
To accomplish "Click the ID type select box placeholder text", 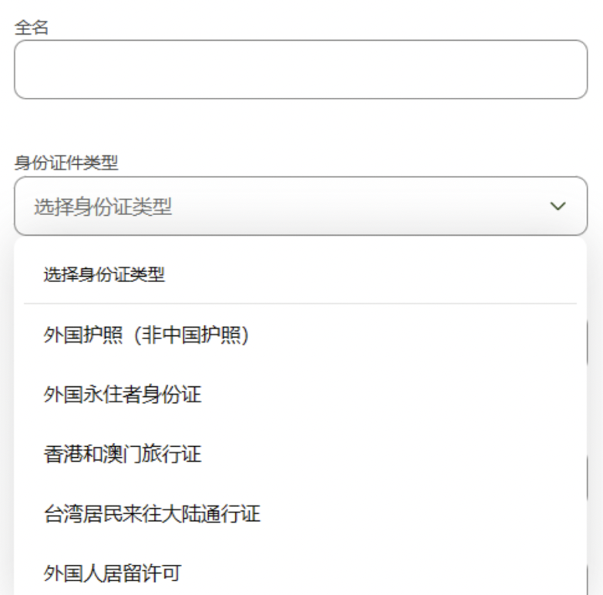I will click(103, 207).
